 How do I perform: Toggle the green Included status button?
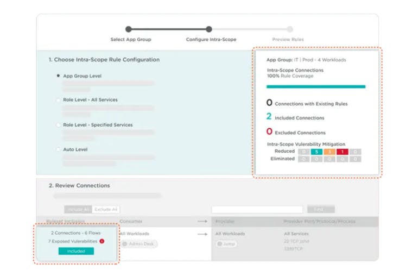76,251
